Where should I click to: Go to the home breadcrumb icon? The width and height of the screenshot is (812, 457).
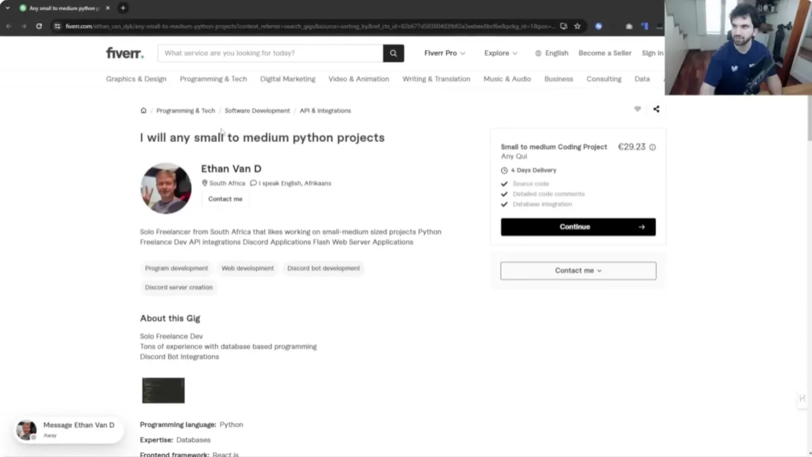coord(143,110)
